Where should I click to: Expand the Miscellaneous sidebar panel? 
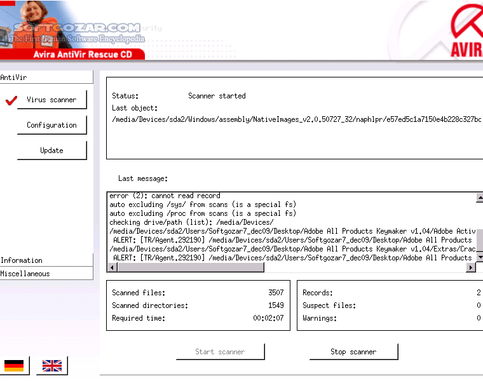tap(46, 273)
